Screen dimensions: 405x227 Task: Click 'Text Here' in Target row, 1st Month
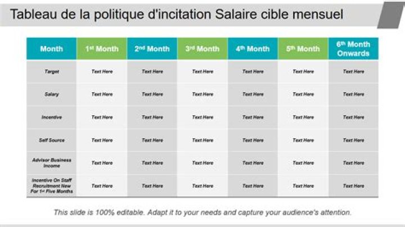[x=102, y=72]
